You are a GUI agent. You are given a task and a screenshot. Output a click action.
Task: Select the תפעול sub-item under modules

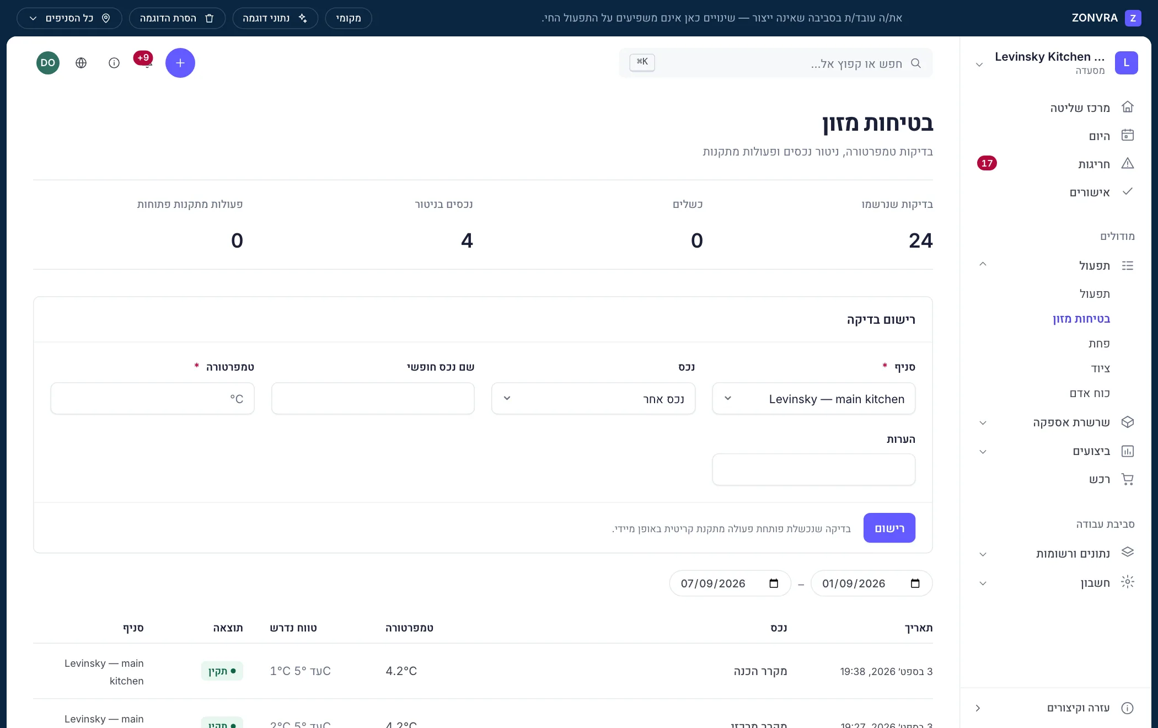point(1095,294)
